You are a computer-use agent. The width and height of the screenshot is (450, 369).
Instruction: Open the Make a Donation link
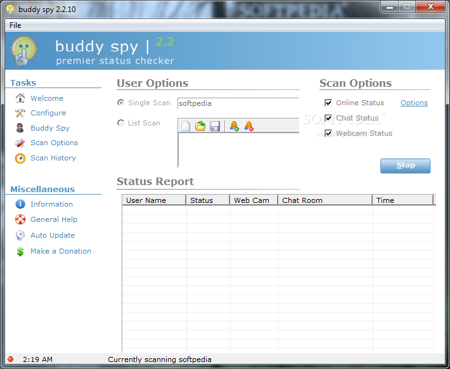click(x=61, y=251)
